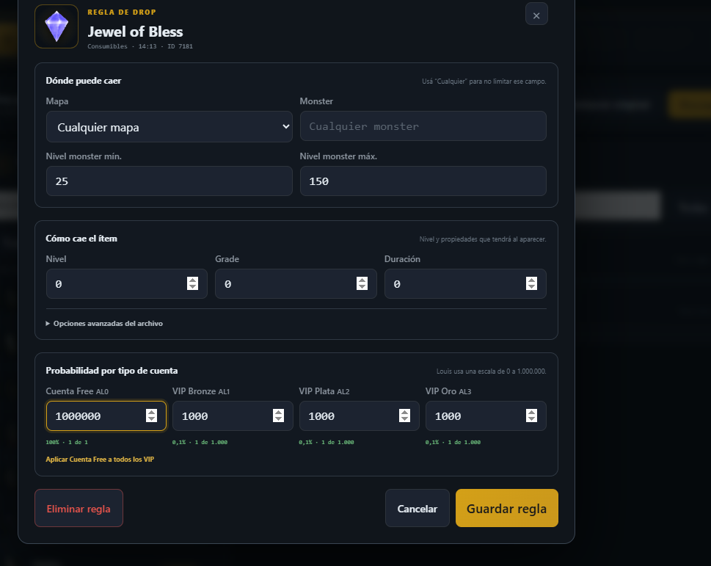Screen dimensions: 711x566
Task: Click the Cancelar button
Action: point(418,508)
